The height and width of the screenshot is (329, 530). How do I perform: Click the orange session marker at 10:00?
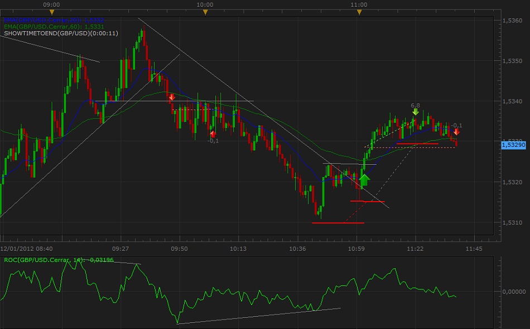pos(205,12)
